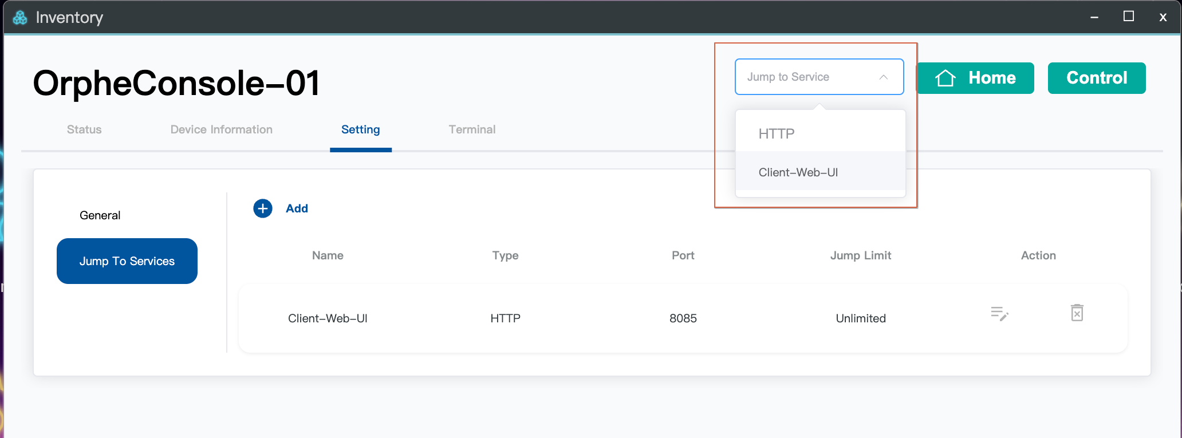1182x438 pixels.
Task: Maximize the Inventory window
Action: pyautogui.click(x=1128, y=17)
